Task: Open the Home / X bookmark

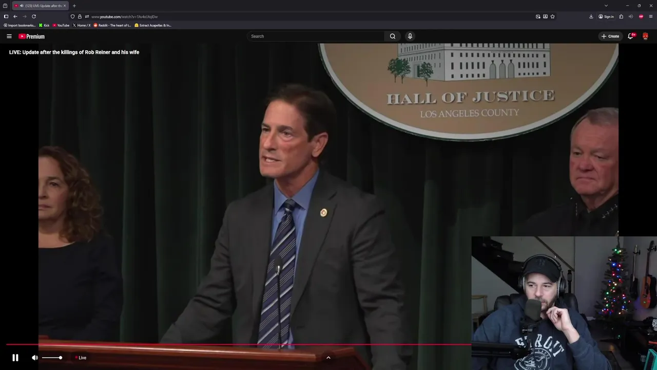Action: point(82,25)
